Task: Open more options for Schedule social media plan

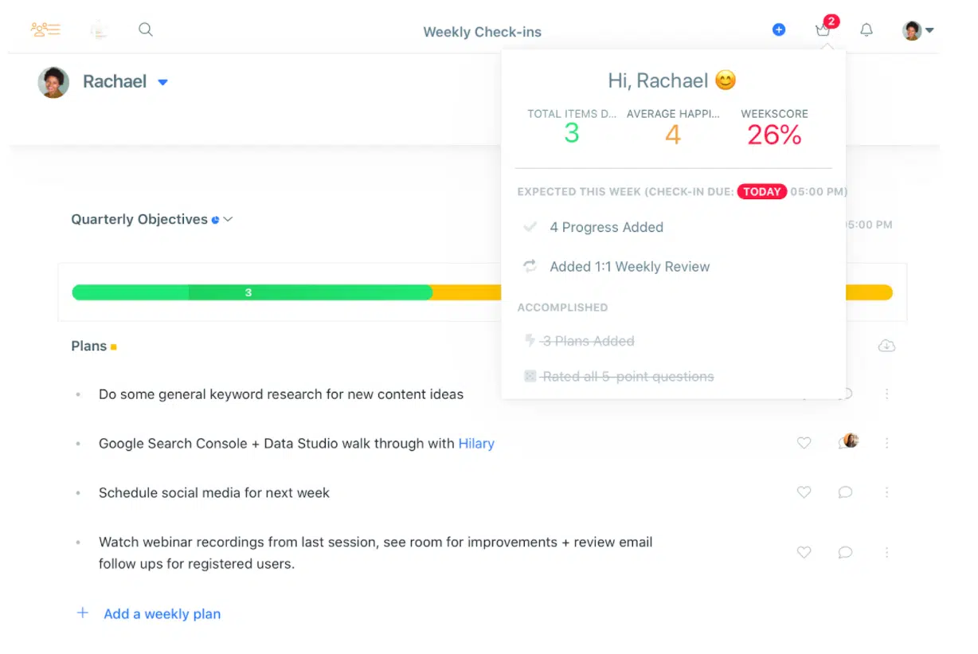Action: coord(886,492)
